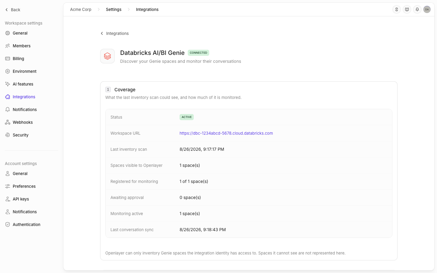Click the leftmost round header icon
This screenshot has width=437, height=273.
(x=397, y=9)
